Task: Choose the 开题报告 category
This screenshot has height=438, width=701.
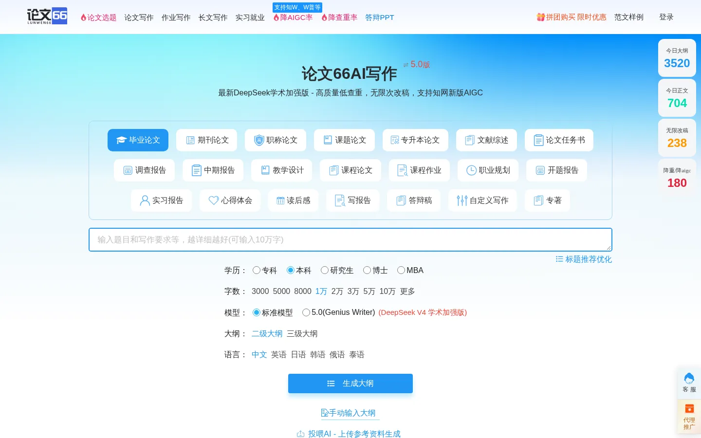Action: coord(556,170)
